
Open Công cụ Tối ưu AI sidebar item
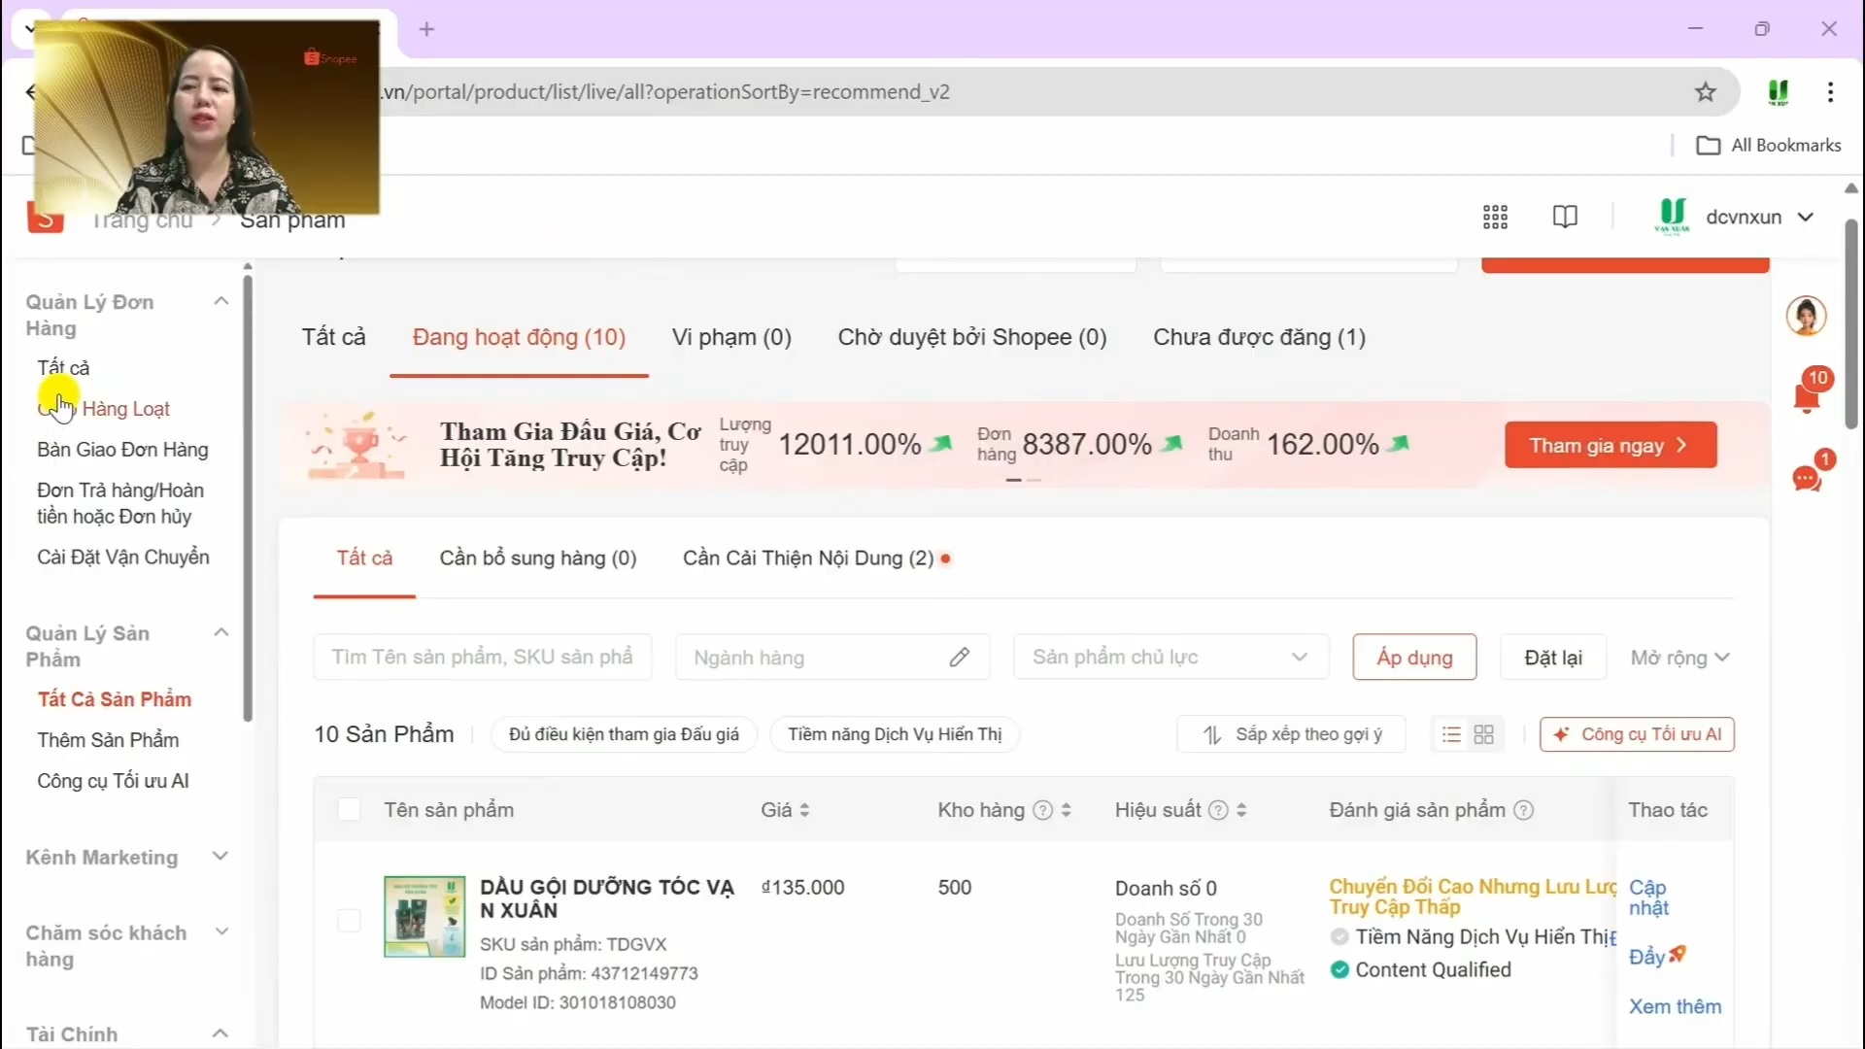click(x=113, y=781)
